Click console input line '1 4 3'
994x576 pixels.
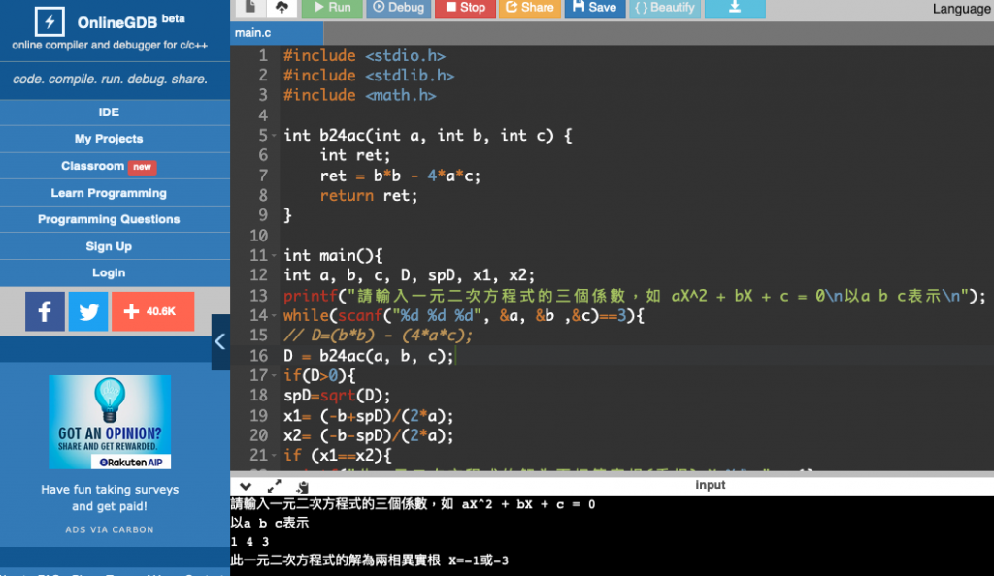pyautogui.click(x=249, y=542)
